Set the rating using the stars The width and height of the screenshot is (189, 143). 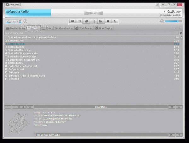coord(49,112)
